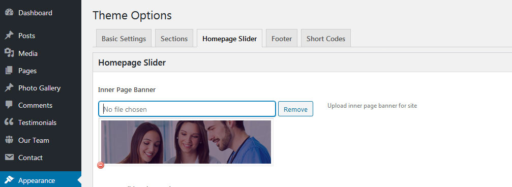Click the Testimonials quote icon
The width and height of the screenshot is (512, 187).
click(9, 122)
